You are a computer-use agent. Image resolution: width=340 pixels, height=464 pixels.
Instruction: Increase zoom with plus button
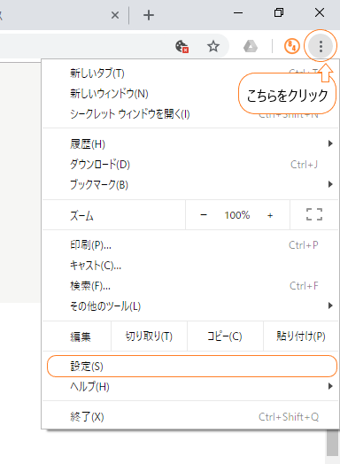(270, 215)
